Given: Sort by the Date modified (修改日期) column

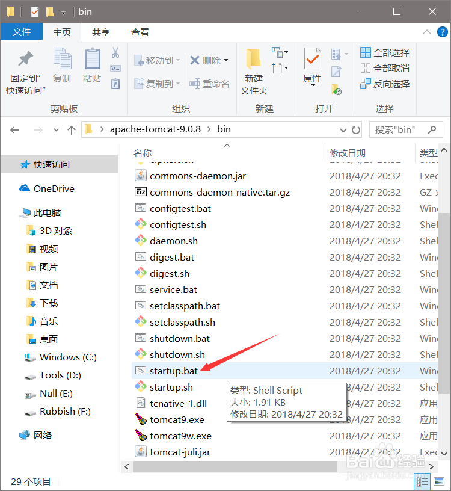Looking at the screenshot, I should [348, 153].
